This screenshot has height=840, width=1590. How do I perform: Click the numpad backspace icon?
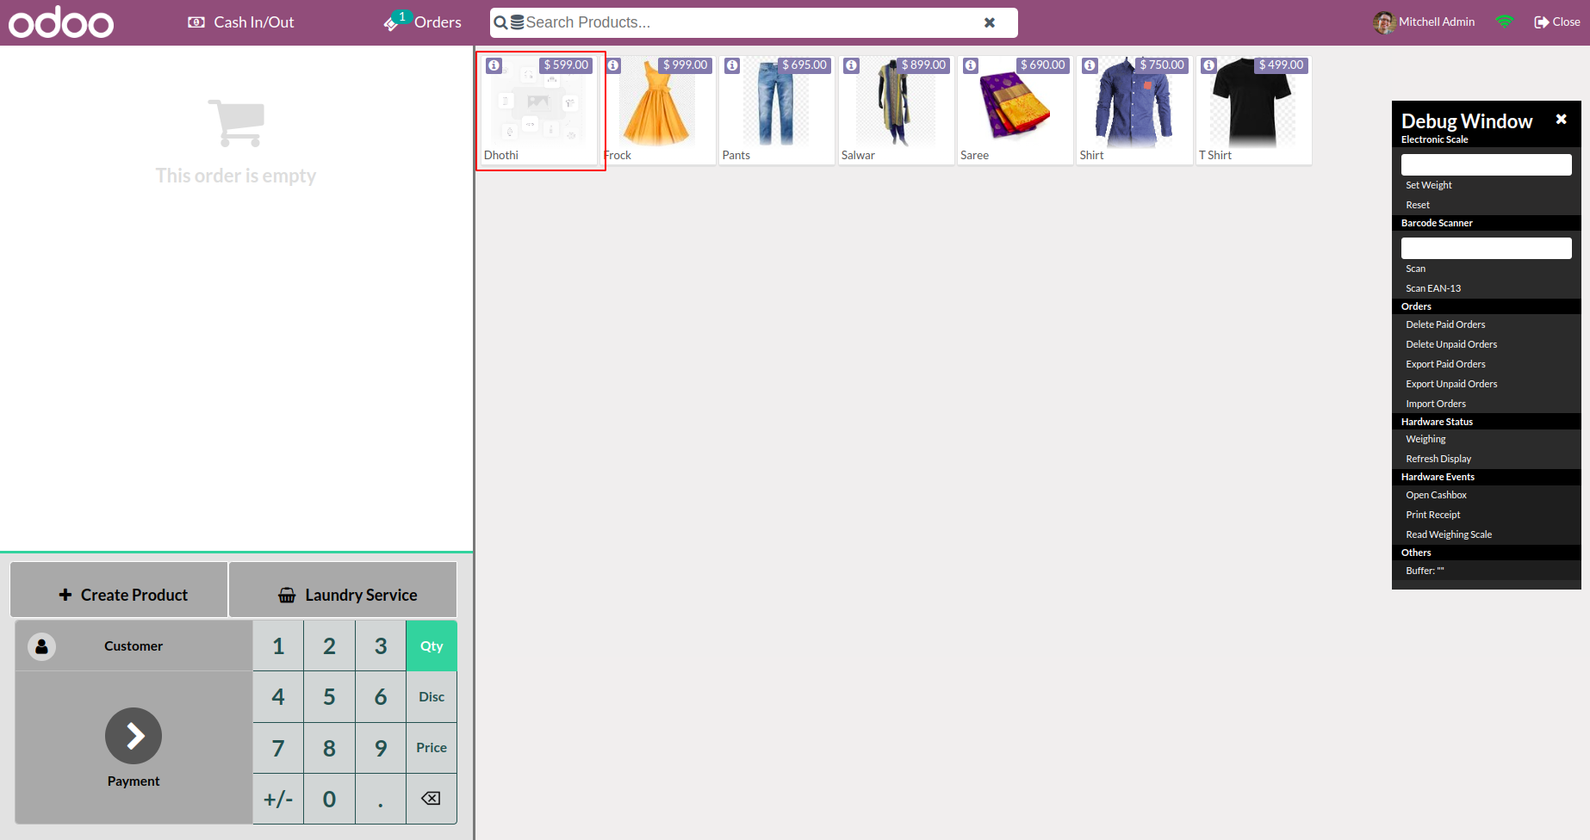pyautogui.click(x=432, y=799)
